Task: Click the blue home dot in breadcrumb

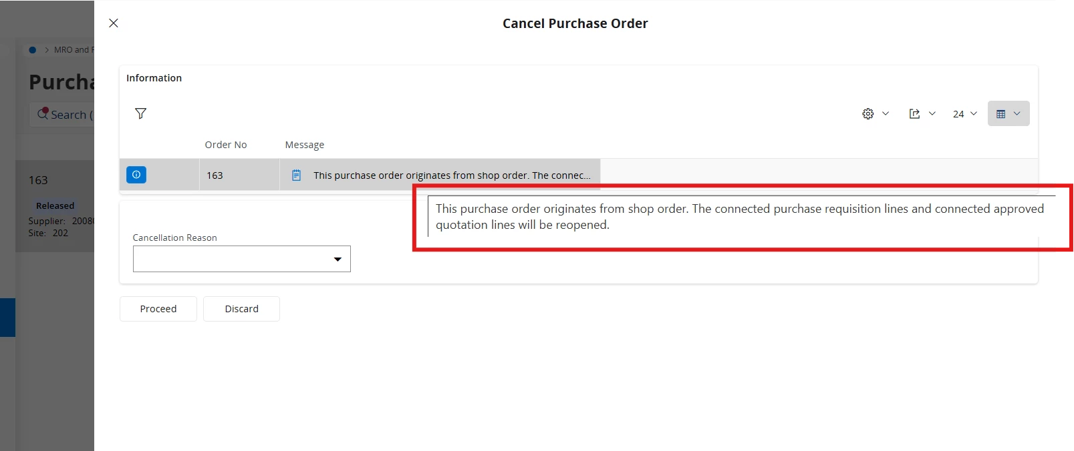Action: coord(32,50)
